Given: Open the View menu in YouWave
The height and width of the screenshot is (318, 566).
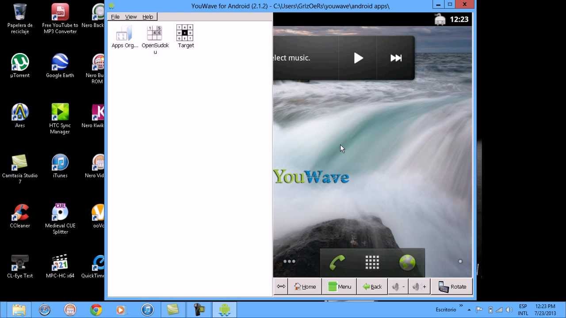Looking at the screenshot, I should pos(131,17).
